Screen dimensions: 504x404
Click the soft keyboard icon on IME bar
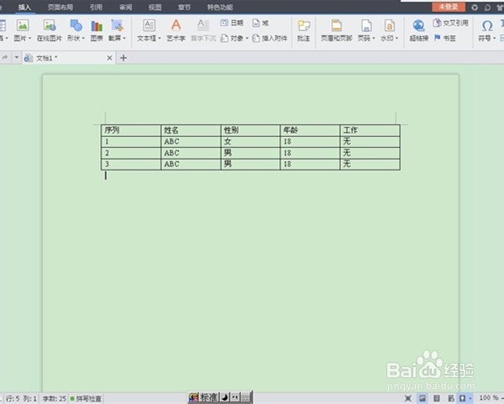246,397
